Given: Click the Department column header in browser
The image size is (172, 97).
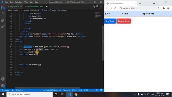Looking at the screenshot, I should (148, 14).
